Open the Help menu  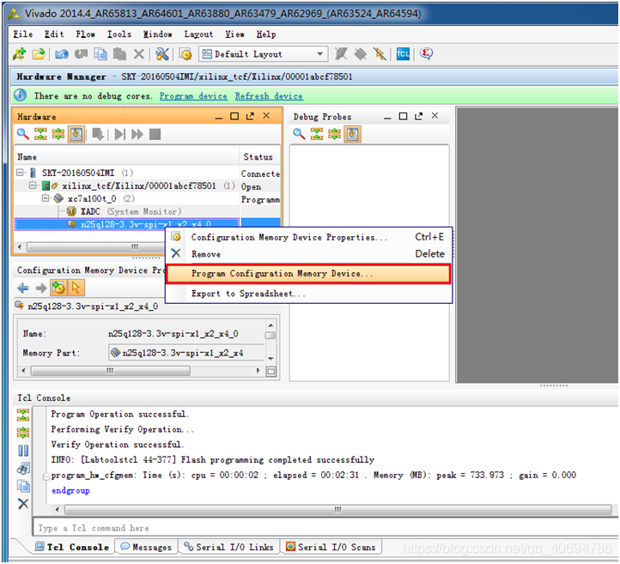pyautogui.click(x=266, y=34)
